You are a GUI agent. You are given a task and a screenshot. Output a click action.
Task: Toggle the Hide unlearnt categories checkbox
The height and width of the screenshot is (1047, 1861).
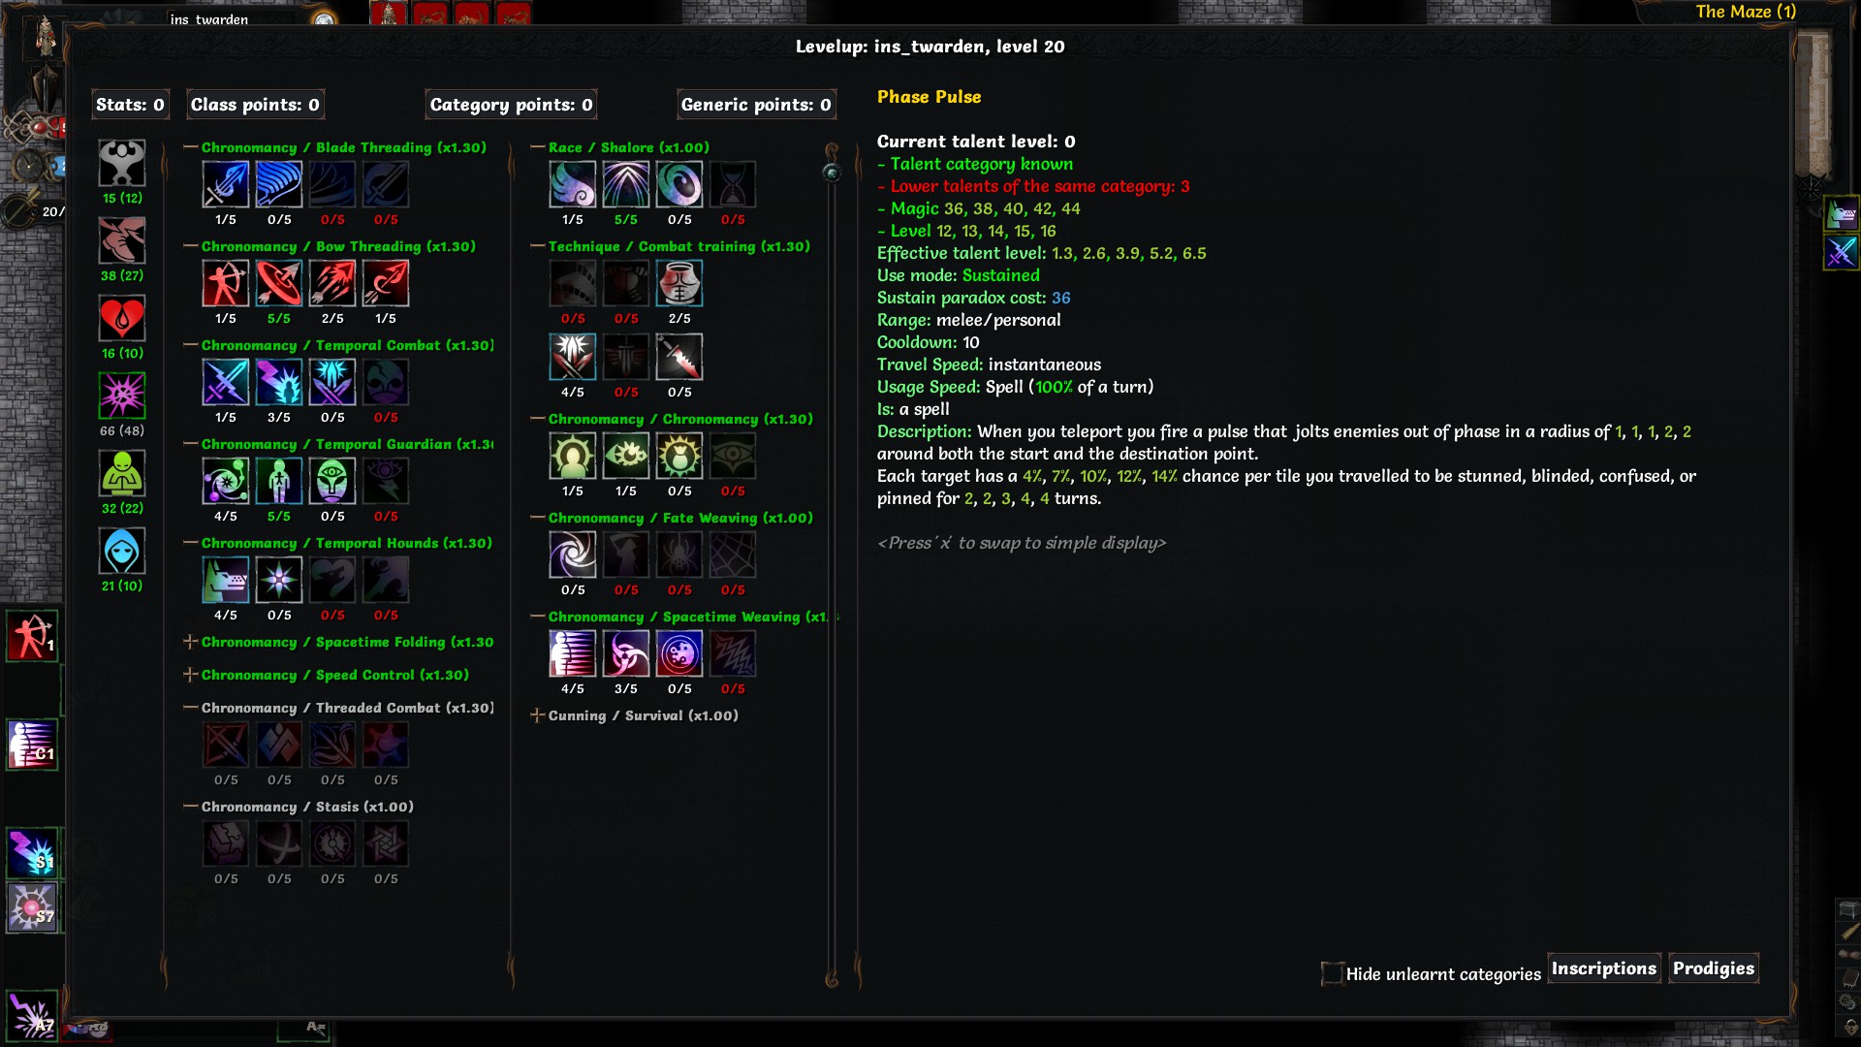coord(1333,972)
